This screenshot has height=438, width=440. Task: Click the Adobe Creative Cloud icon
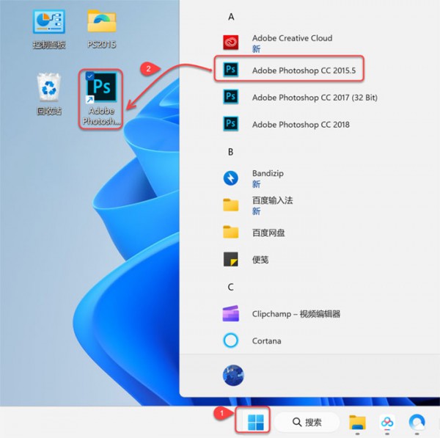click(x=231, y=43)
